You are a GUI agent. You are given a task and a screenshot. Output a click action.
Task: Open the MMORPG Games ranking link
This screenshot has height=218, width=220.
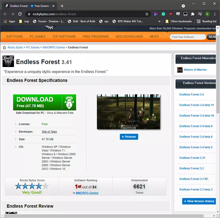click(87, 193)
